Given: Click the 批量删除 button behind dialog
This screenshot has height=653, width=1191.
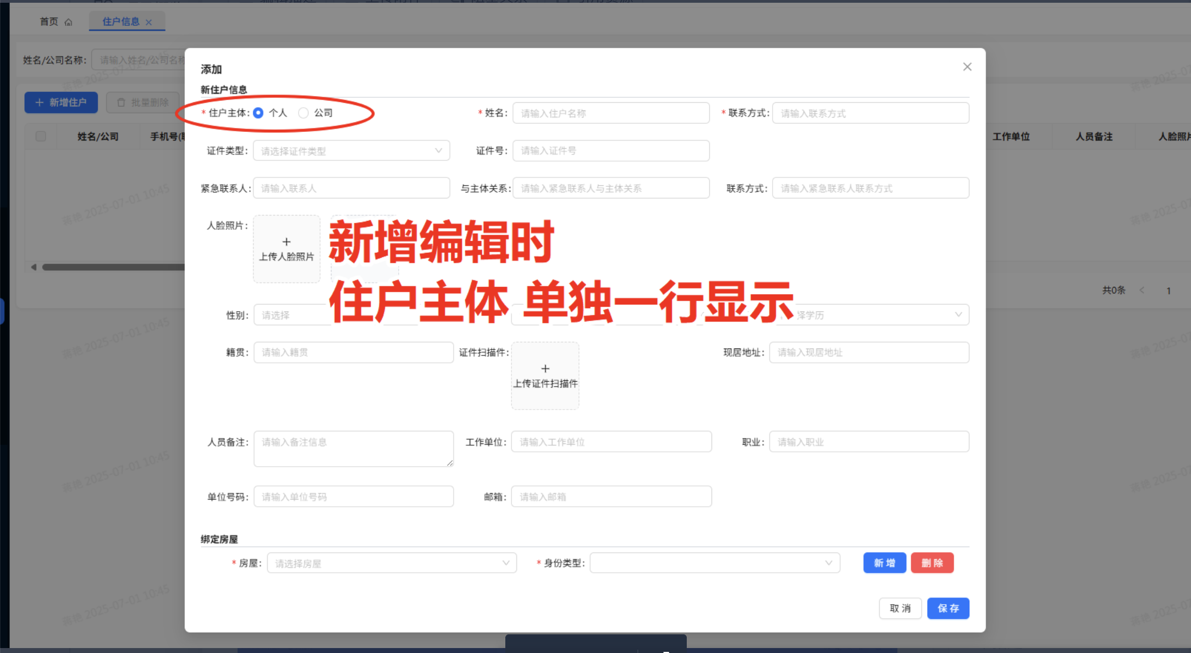Looking at the screenshot, I should [x=143, y=102].
